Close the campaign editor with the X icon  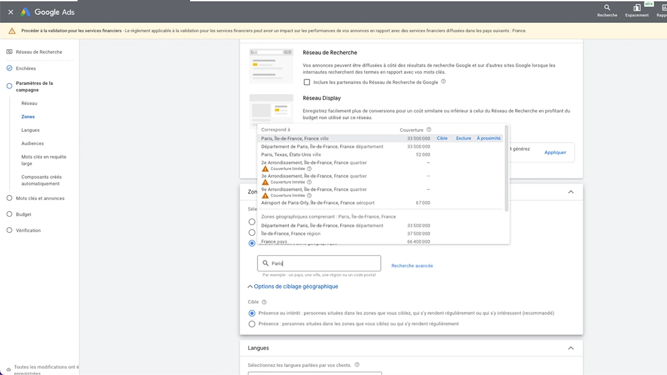[x=11, y=12]
